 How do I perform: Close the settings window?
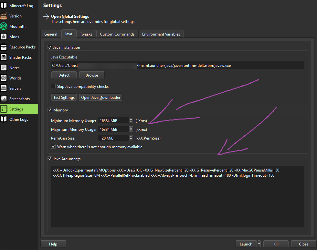[x=303, y=244]
